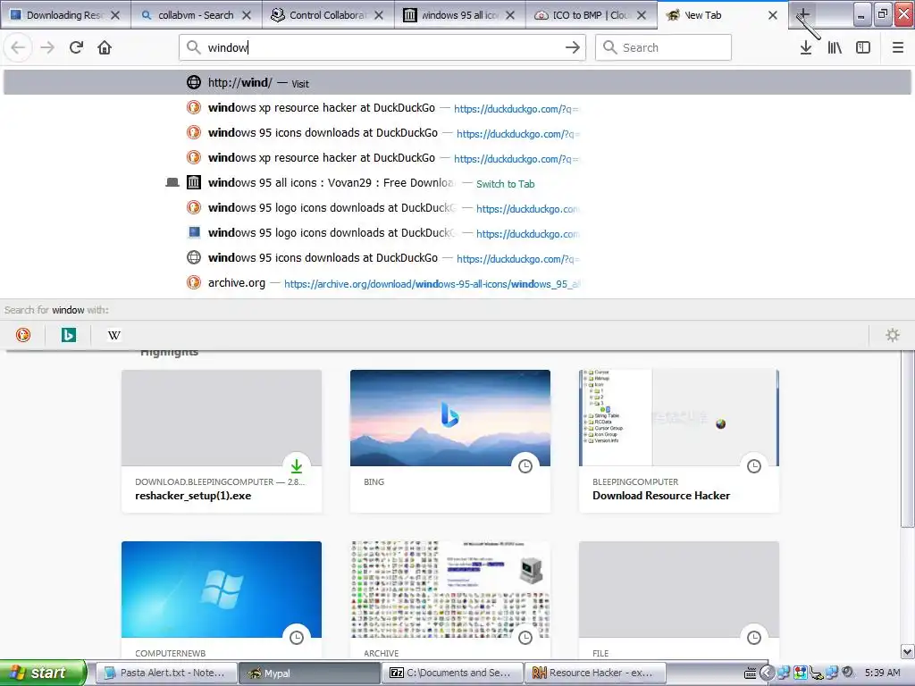Reload the page with the refresh icon
The width and height of the screenshot is (915, 686).
tap(76, 48)
